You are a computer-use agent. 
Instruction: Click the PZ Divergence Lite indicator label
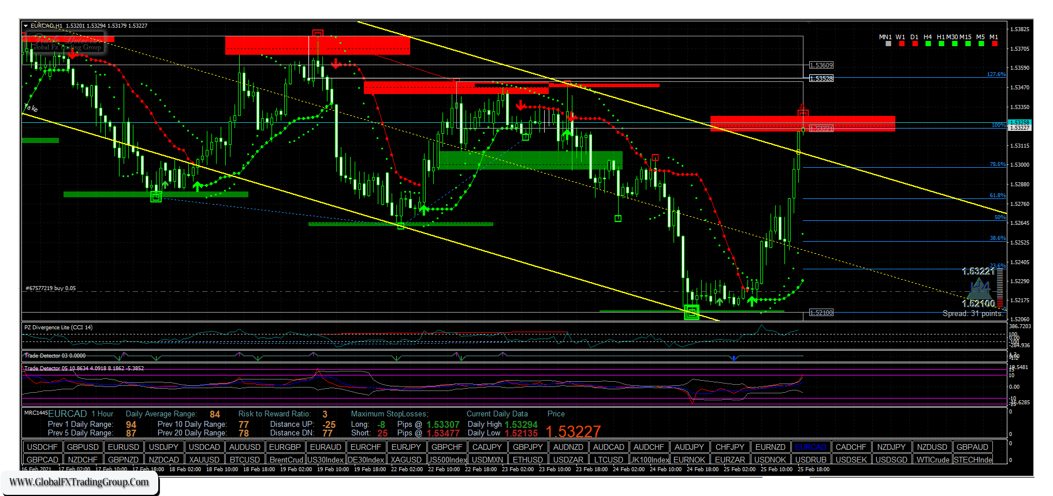pos(58,328)
